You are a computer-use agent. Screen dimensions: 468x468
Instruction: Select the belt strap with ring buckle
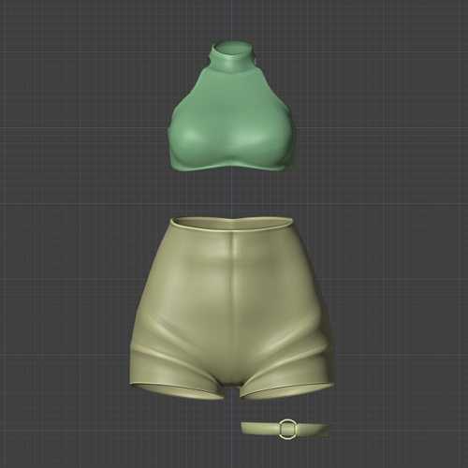point(285,430)
